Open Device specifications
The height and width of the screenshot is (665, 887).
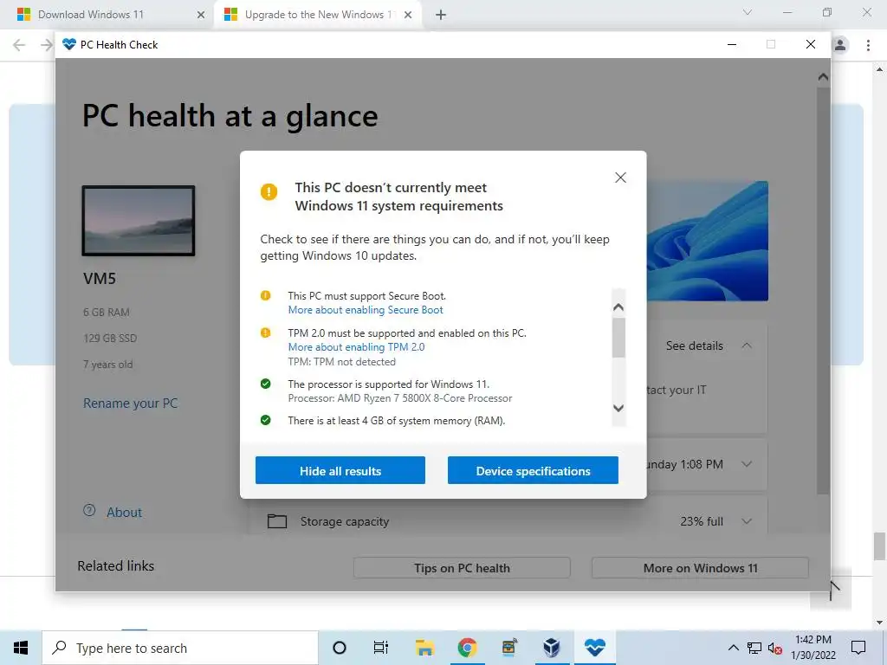coord(533,470)
